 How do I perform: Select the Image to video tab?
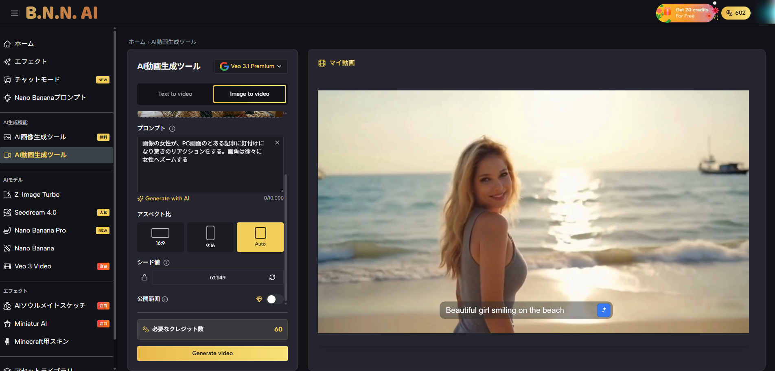(250, 94)
